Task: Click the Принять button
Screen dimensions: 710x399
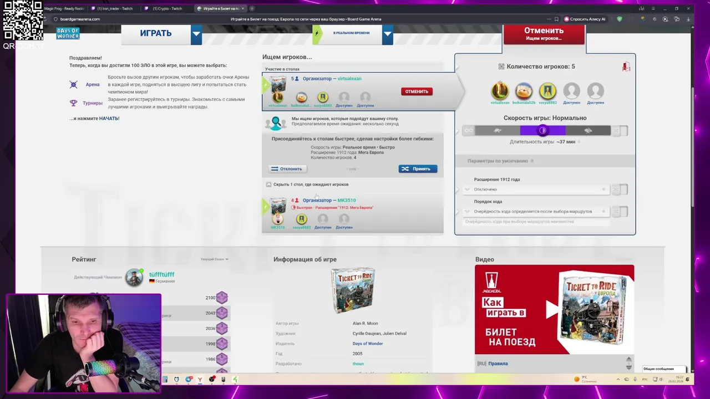Action: click(418, 169)
